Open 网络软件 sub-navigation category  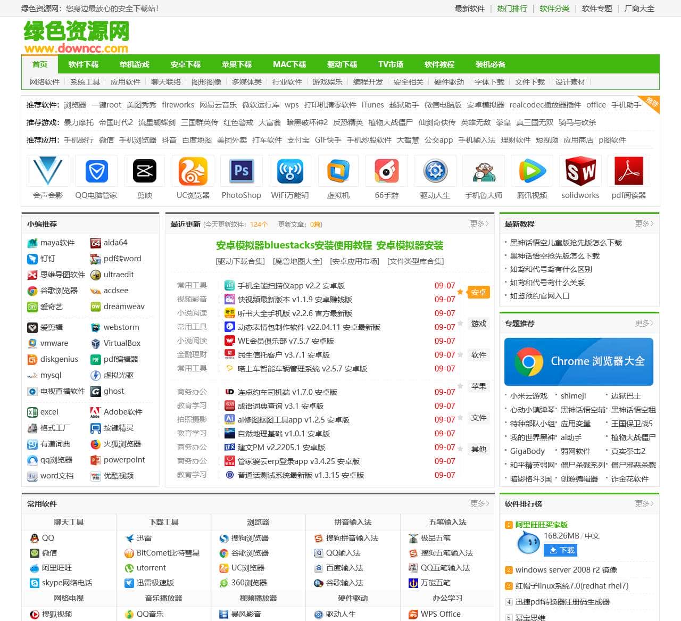[x=45, y=82]
